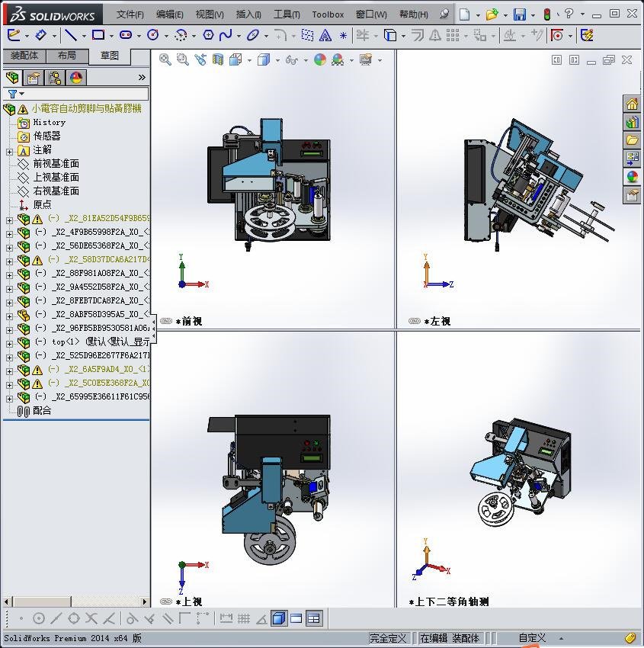Image resolution: width=644 pixels, height=648 pixels.
Task: Select 前视基准面 in the tree
Action: (56, 164)
